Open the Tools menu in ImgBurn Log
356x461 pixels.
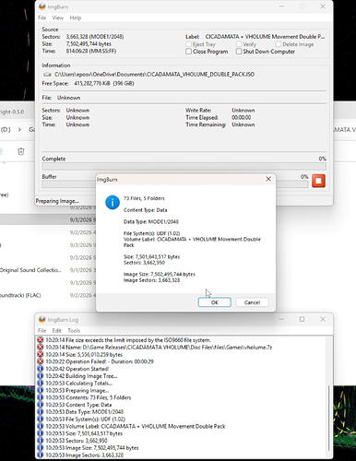(74, 331)
